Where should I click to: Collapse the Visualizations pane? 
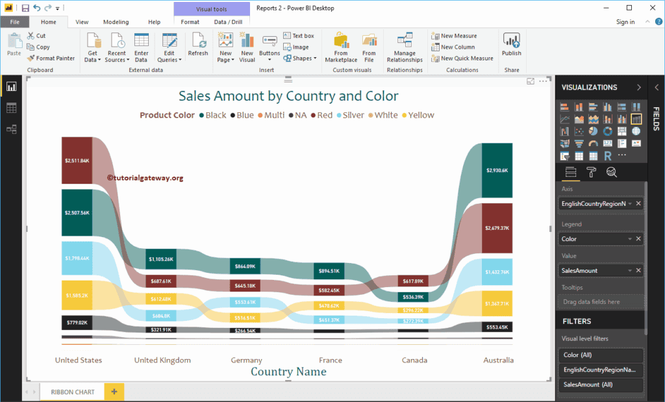(x=638, y=86)
